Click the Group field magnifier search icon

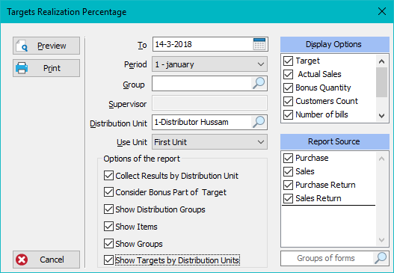pos(259,83)
